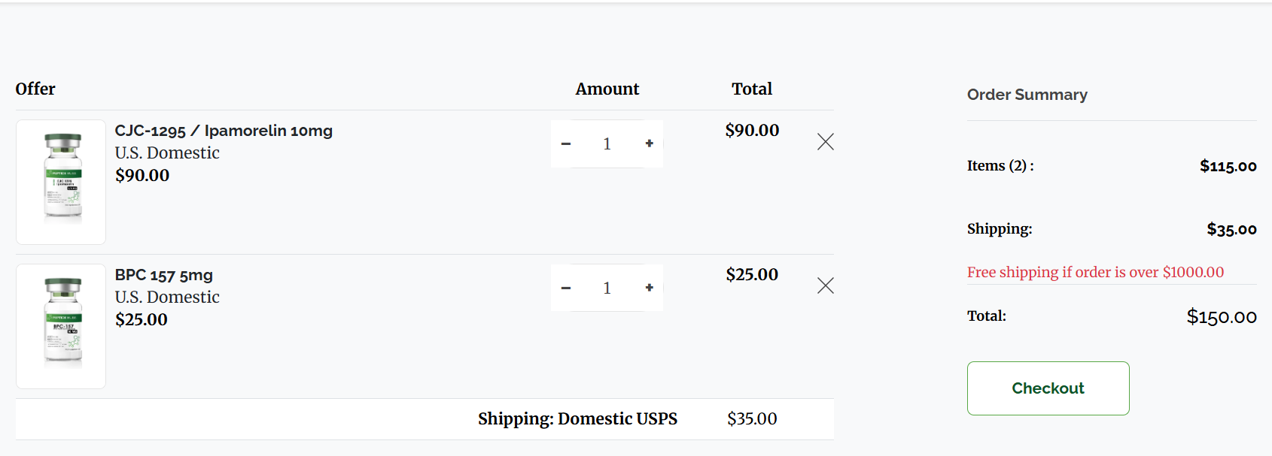Open BPC 157 5mg product title
The image size is (1272, 456).
[164, 275]
